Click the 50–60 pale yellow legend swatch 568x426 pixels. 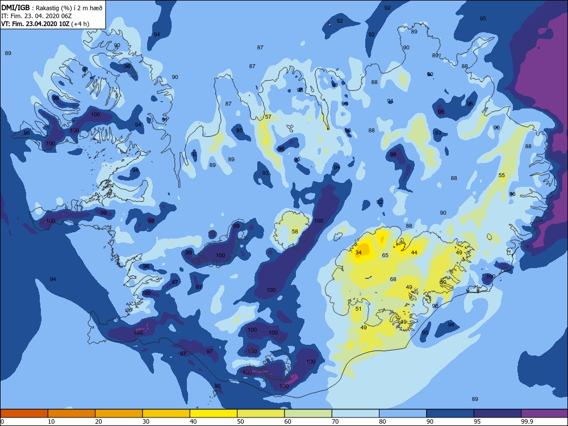[261, 414]
